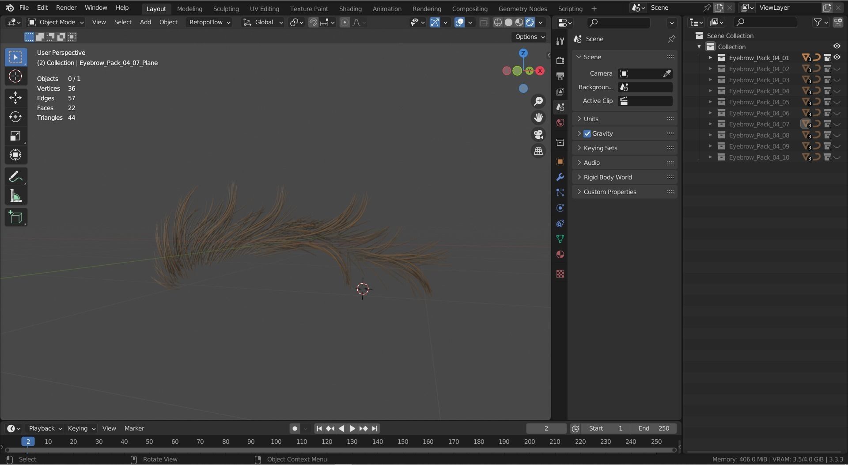Open the viewport Add menu
The height and width of the screenshot is (465, 848).
pyautogui.click(x=145, y=22)
